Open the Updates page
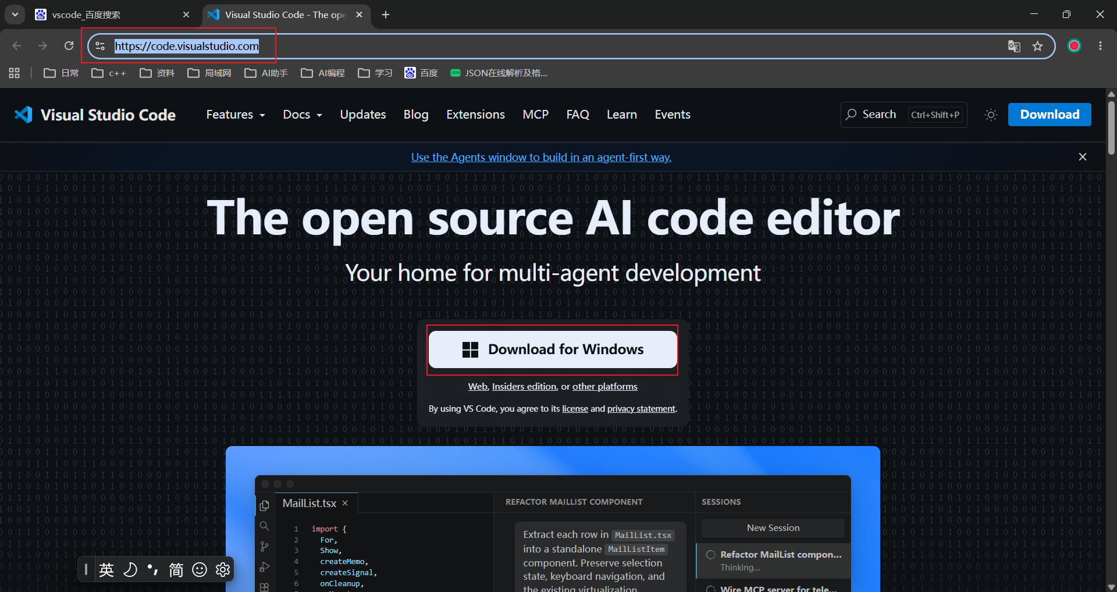This screenshot has height=592, width=1117. 363,115
